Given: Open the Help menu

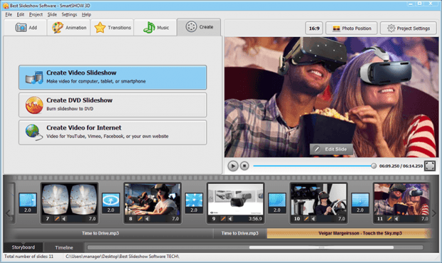Looking at the screenshot, I should pyautogui.click(x=86, y=14).
